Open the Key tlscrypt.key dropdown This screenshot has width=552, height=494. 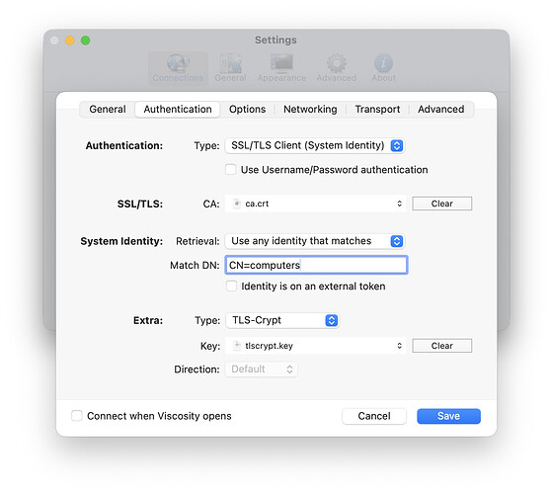point(315,346)
